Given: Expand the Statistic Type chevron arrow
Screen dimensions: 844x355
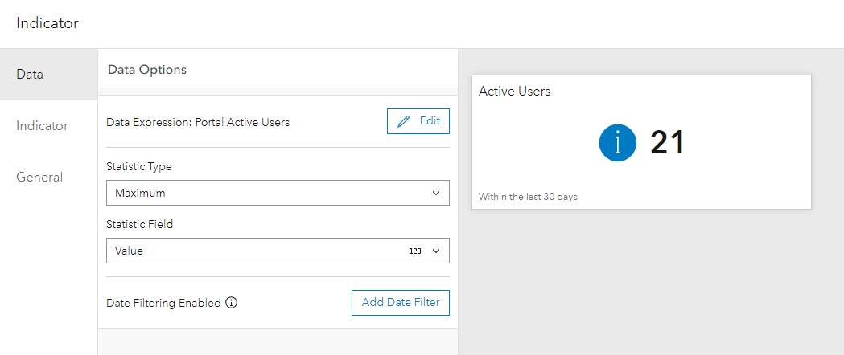Looking at the screenshot, I should pyautogui.click(x=436, y=193).
